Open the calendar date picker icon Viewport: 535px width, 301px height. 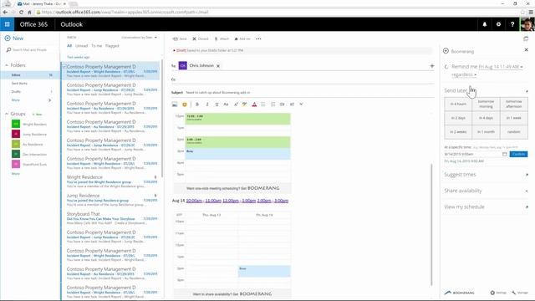(x=505, y=154)
